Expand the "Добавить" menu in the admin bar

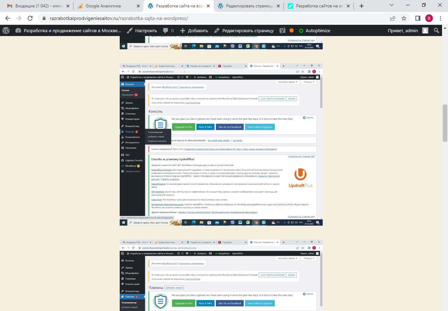[x=194, y=30]
